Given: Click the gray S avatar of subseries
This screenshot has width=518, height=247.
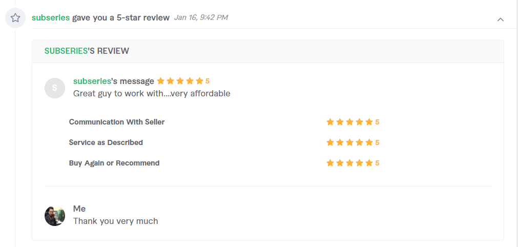Looking at the screenshot, I should (x=55, y=88).
